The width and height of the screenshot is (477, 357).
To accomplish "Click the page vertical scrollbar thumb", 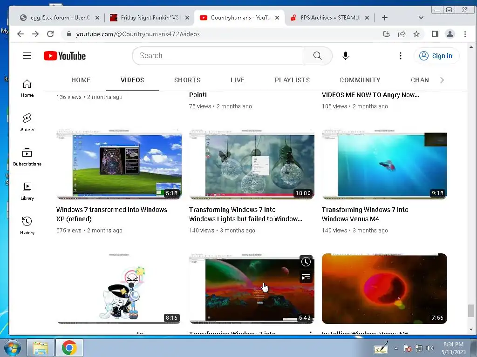I will click(x=471, y=310).
